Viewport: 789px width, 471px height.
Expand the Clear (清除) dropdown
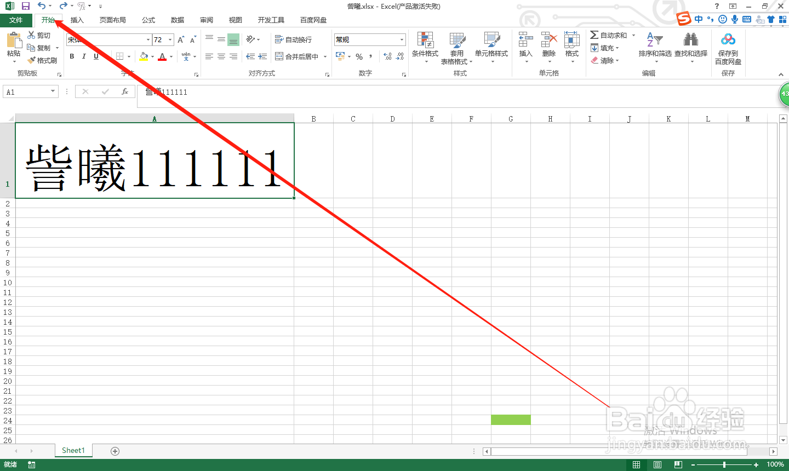click(x=606, y=60)
